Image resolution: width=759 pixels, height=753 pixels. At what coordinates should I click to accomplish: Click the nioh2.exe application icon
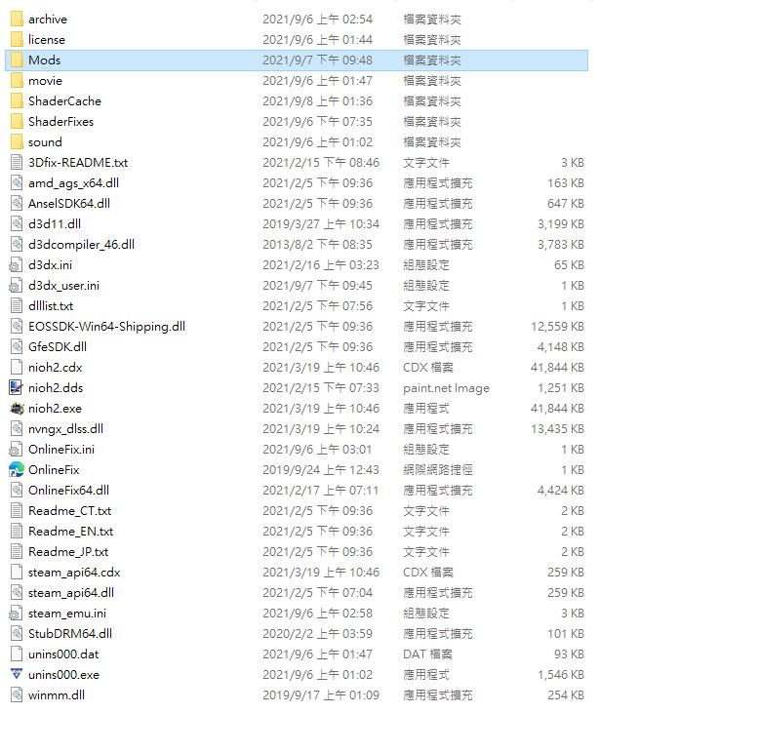[x=16, y=408]
